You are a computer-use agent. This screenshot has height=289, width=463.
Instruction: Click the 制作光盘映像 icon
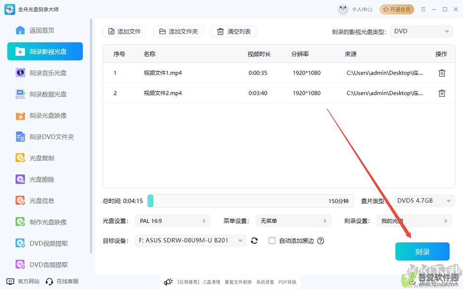pyautogui.click(x=20, y=222)
